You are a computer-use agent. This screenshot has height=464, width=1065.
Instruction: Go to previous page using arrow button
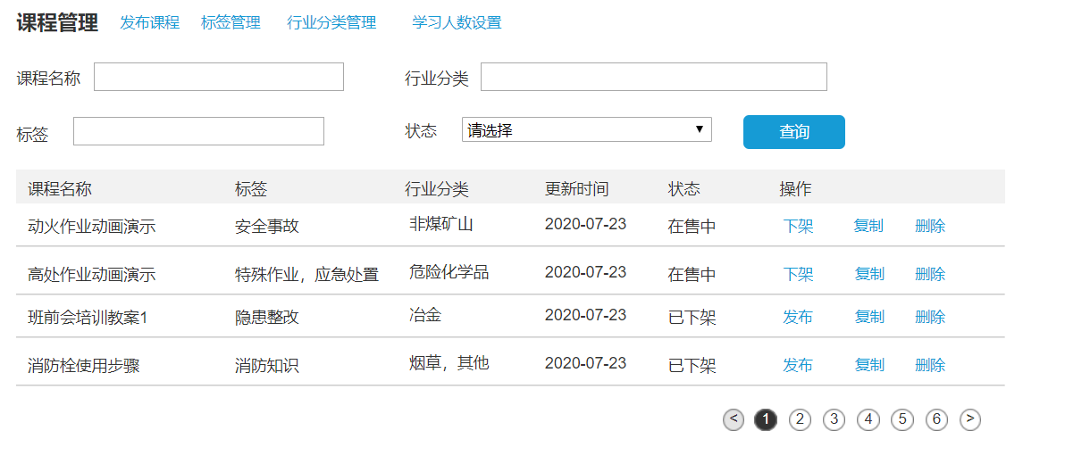(734, 419)
